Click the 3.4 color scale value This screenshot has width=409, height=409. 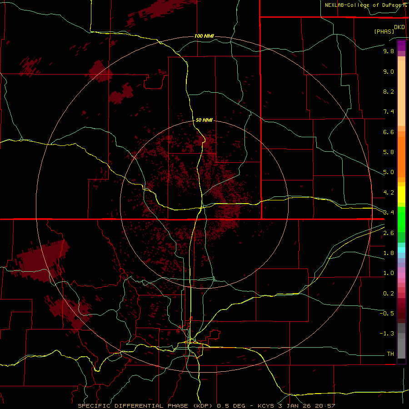[389, 213]
